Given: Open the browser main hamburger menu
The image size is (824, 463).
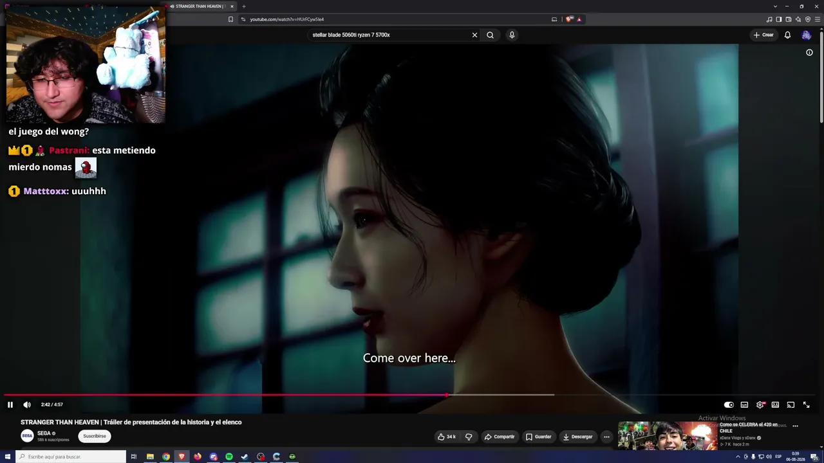Looking at the screenshot, I should pyautogui.click(x=818, y=19).
